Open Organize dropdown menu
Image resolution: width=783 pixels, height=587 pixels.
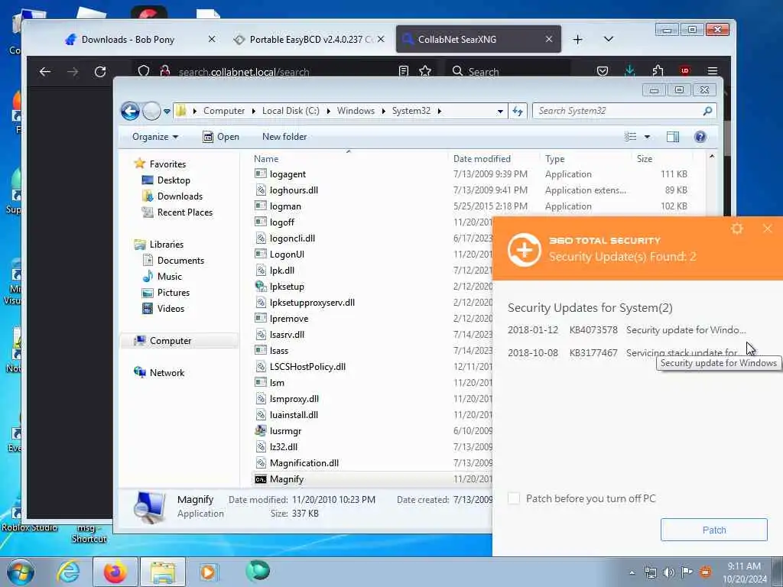(x=154, y=137)
